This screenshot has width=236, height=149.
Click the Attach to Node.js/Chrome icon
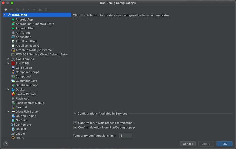point(13,50)
